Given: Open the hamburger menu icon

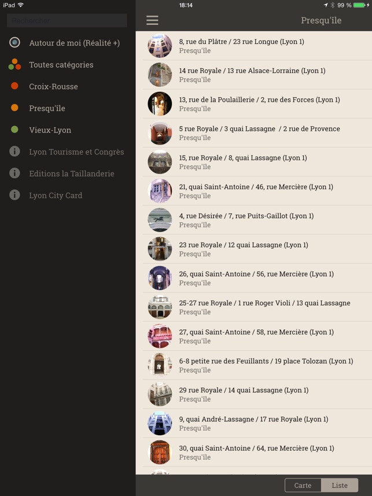Looking at the screenshot, I should (152, 20).
